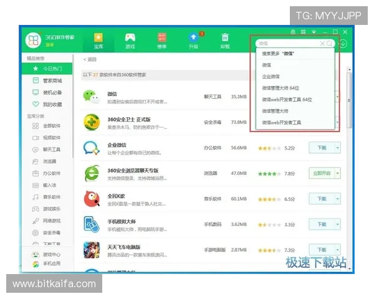Click the 聊天工具 category label of 微信 row

point(213,97)
